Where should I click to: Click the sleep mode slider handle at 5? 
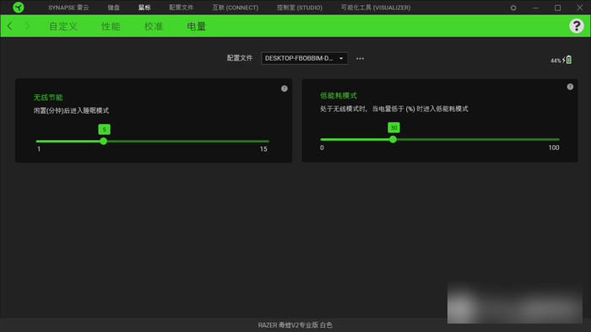point(103,142)
